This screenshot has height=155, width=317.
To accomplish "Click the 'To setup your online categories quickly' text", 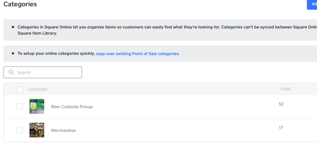I will (x=56, y=54).
